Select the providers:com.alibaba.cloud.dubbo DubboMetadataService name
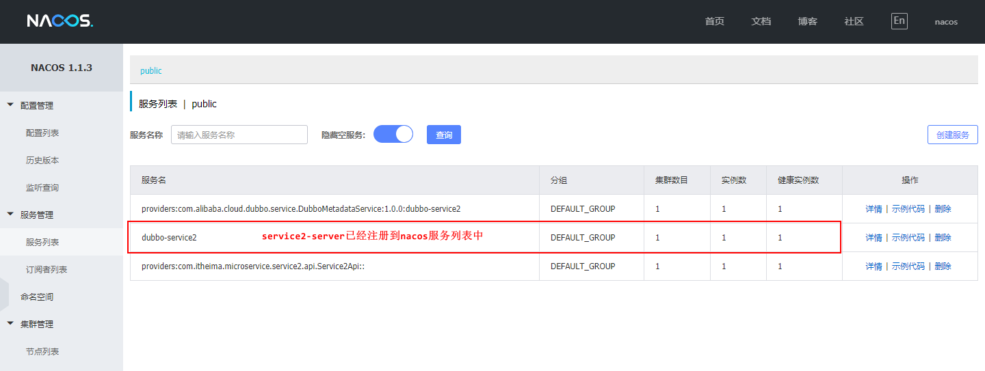985x371 pixels. pos(301,209)
